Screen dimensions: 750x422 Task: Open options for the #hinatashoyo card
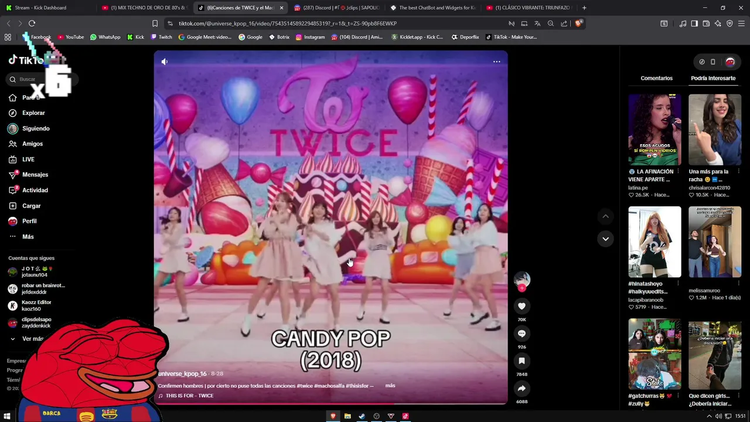(x=678, y=284)
